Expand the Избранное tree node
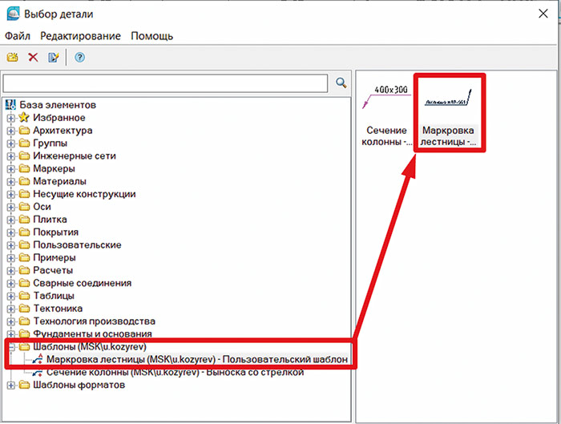The image size is (561, 424). tap(10, 118)
